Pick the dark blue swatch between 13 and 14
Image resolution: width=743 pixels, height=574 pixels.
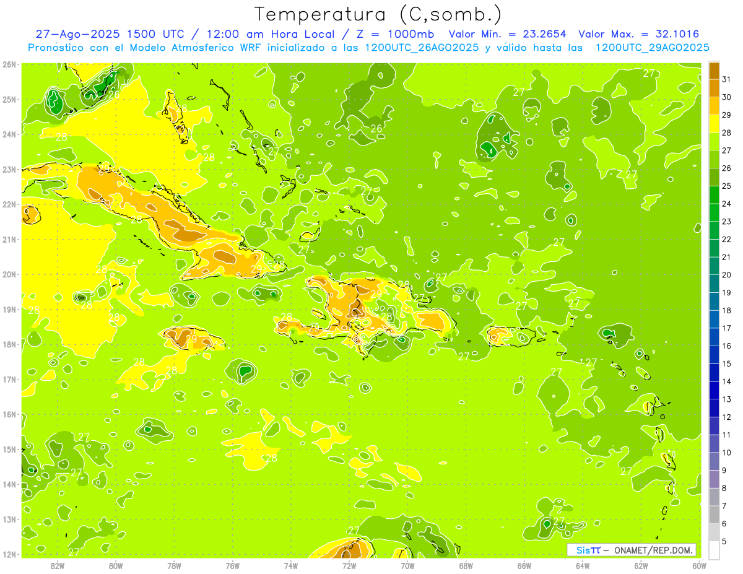pos(715,390)
